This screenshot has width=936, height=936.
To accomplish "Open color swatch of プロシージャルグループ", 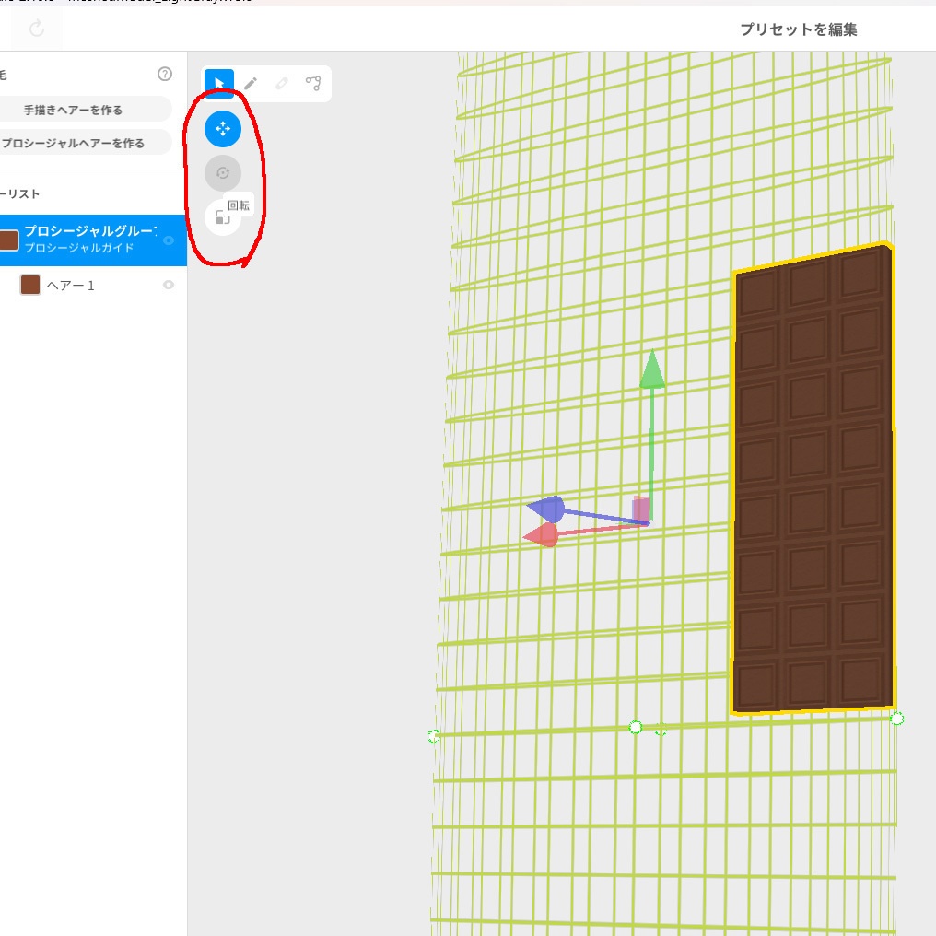I will coord(8,240).
